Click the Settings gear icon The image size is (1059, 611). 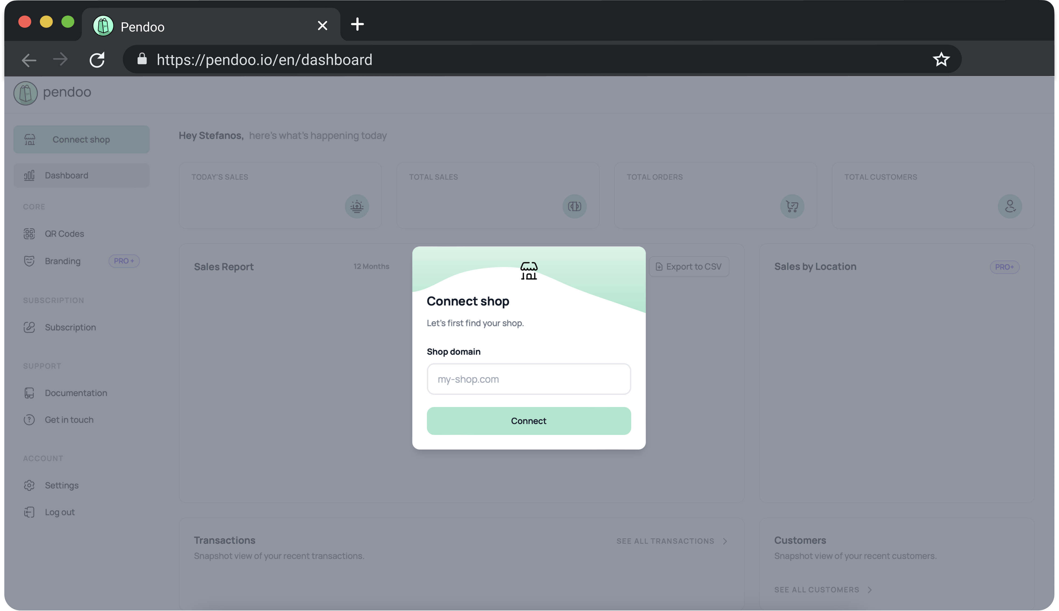29,485
